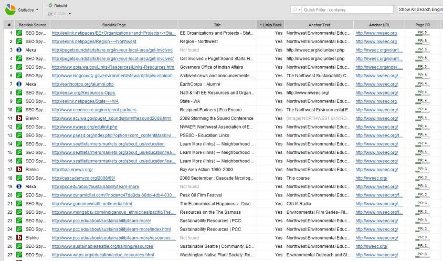Click Blekko source icon in row 25

tap(19, 237)
